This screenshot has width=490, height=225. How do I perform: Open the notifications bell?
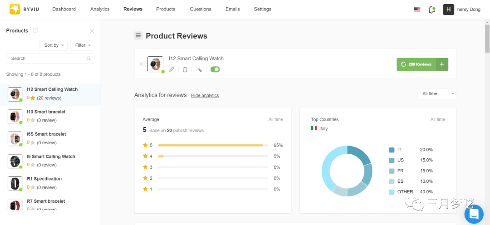point(431,10)
